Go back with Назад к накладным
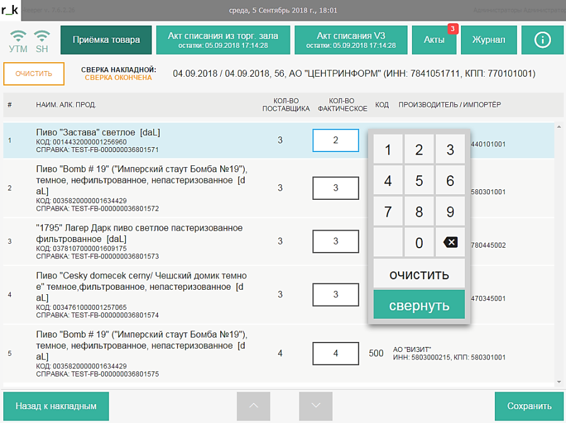The width and height of the screenshot is (566, 423). 56,406
